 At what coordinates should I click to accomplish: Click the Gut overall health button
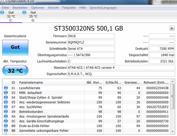[15, 48]
